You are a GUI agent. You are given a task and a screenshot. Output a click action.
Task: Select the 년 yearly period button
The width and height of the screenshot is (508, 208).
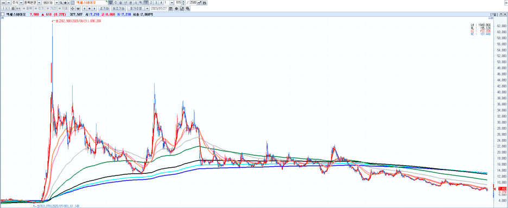125,3
